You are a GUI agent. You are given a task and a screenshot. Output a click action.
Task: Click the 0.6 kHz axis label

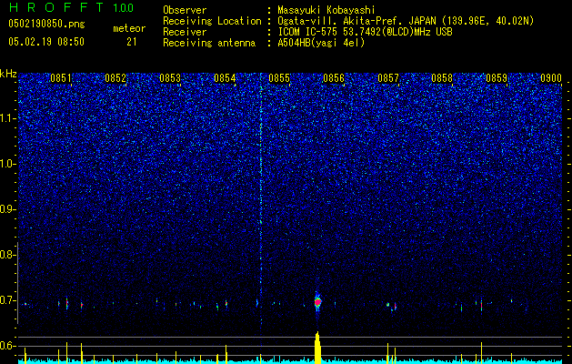[x=7, y=346]
